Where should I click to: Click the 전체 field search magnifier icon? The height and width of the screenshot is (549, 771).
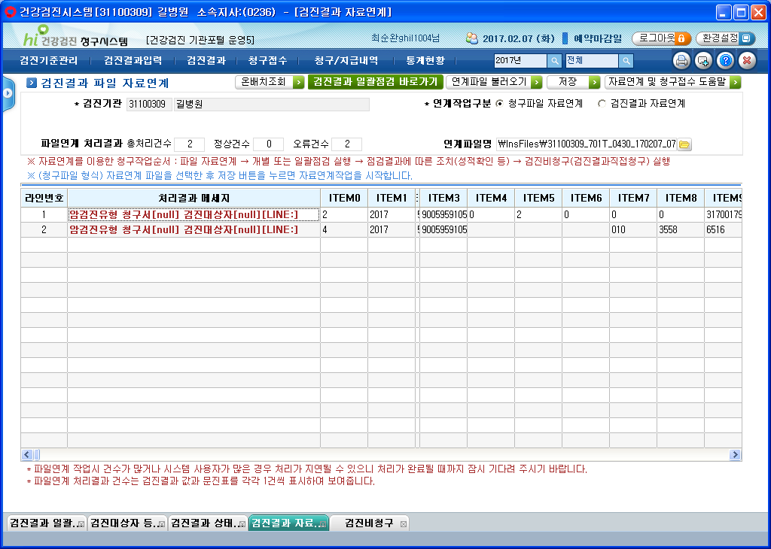(626, 61)
